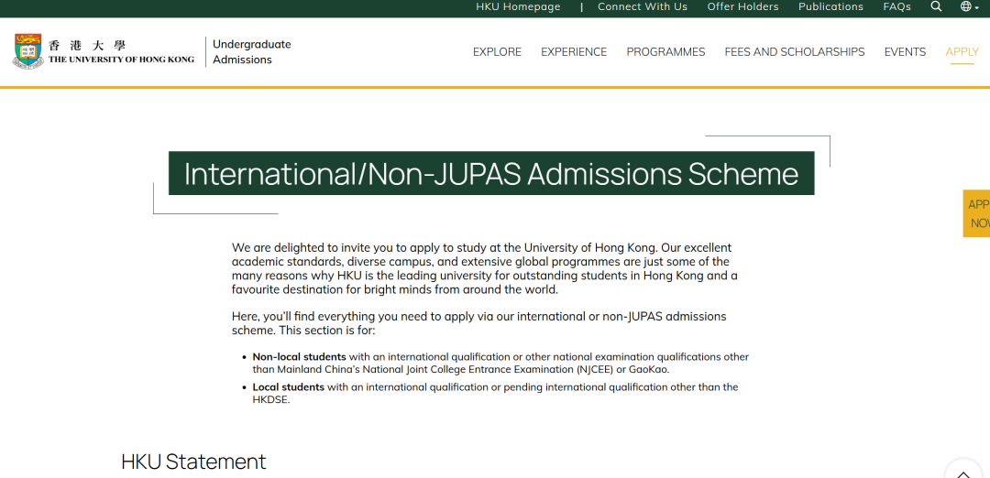This screenshot has height=478, width=990.
Task: Open the EXPLORE menu
Action: point(498,52)
